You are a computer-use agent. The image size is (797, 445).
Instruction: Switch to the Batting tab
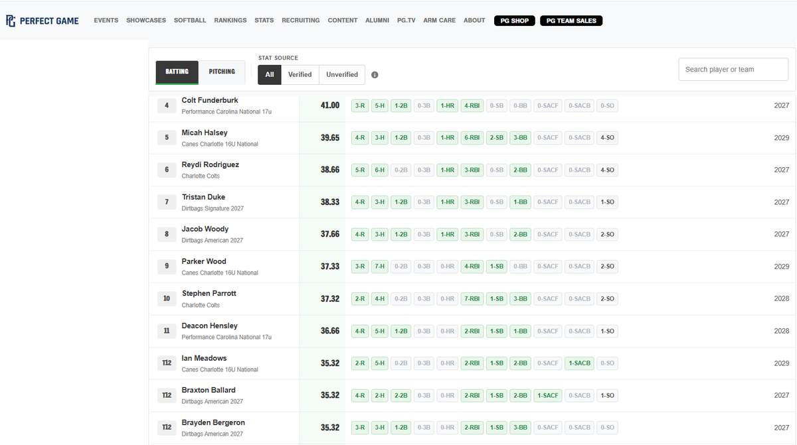point(177,72)
